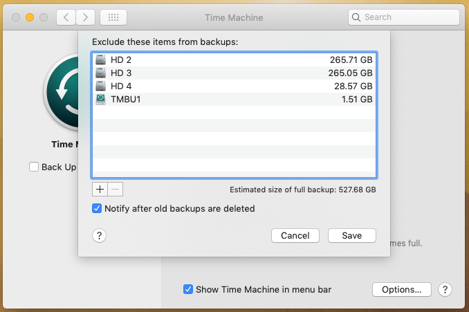The width and height of the screenshot is (469, 312).
Task: Select the TMBU1 row name
Action: [126, 100]
